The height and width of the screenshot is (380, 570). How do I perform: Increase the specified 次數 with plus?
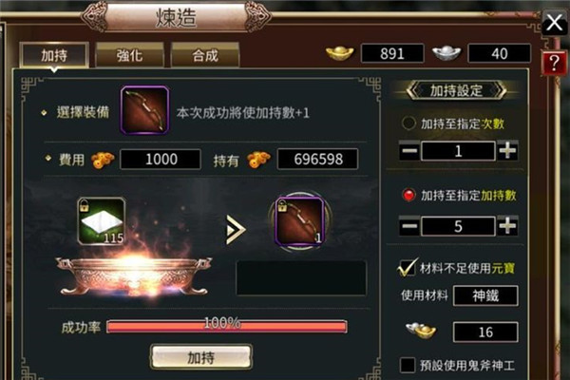[507, 150]
